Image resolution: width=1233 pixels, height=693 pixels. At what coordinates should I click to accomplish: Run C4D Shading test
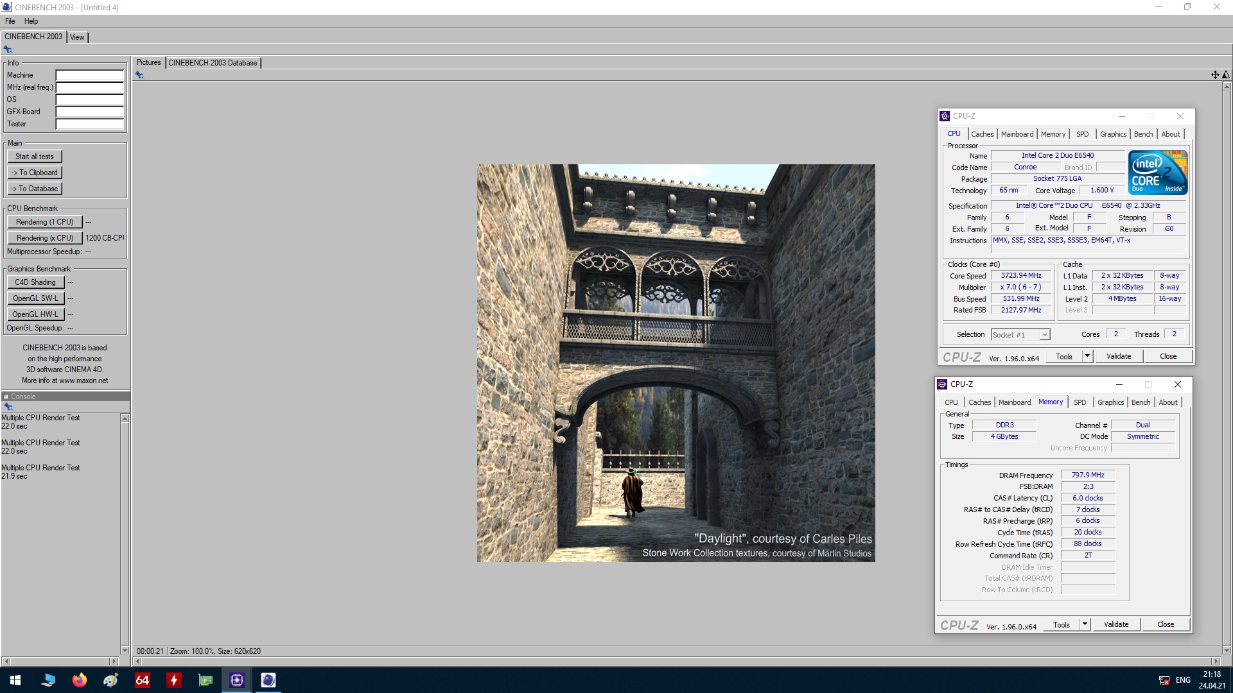pos(35,282)
